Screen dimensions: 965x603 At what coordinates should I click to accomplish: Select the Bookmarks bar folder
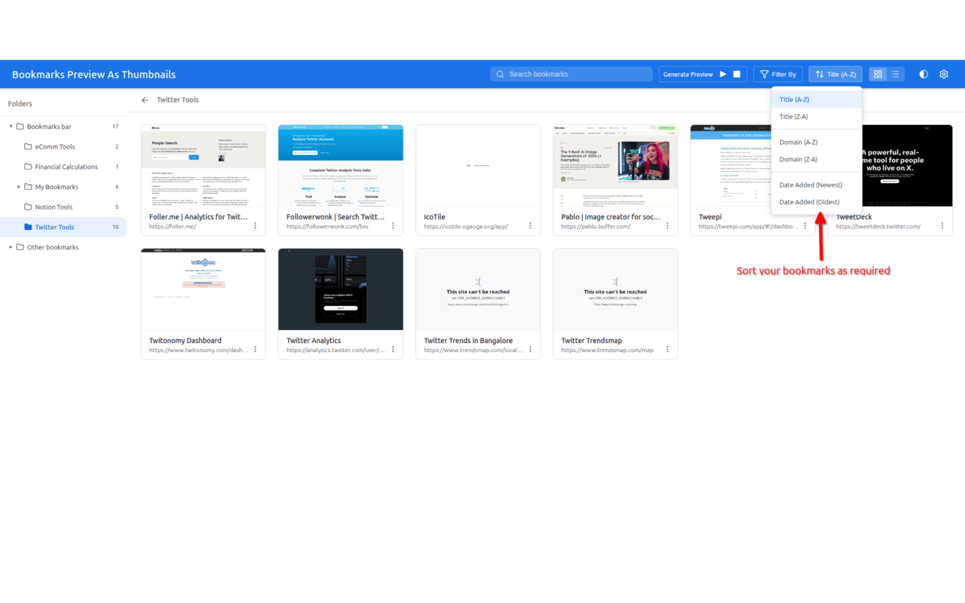tap(63, 127)
